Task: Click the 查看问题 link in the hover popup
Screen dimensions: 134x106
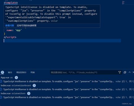Action: (x=10, y=25)
